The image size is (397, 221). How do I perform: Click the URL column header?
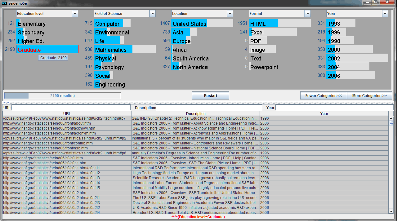(67, 114)
